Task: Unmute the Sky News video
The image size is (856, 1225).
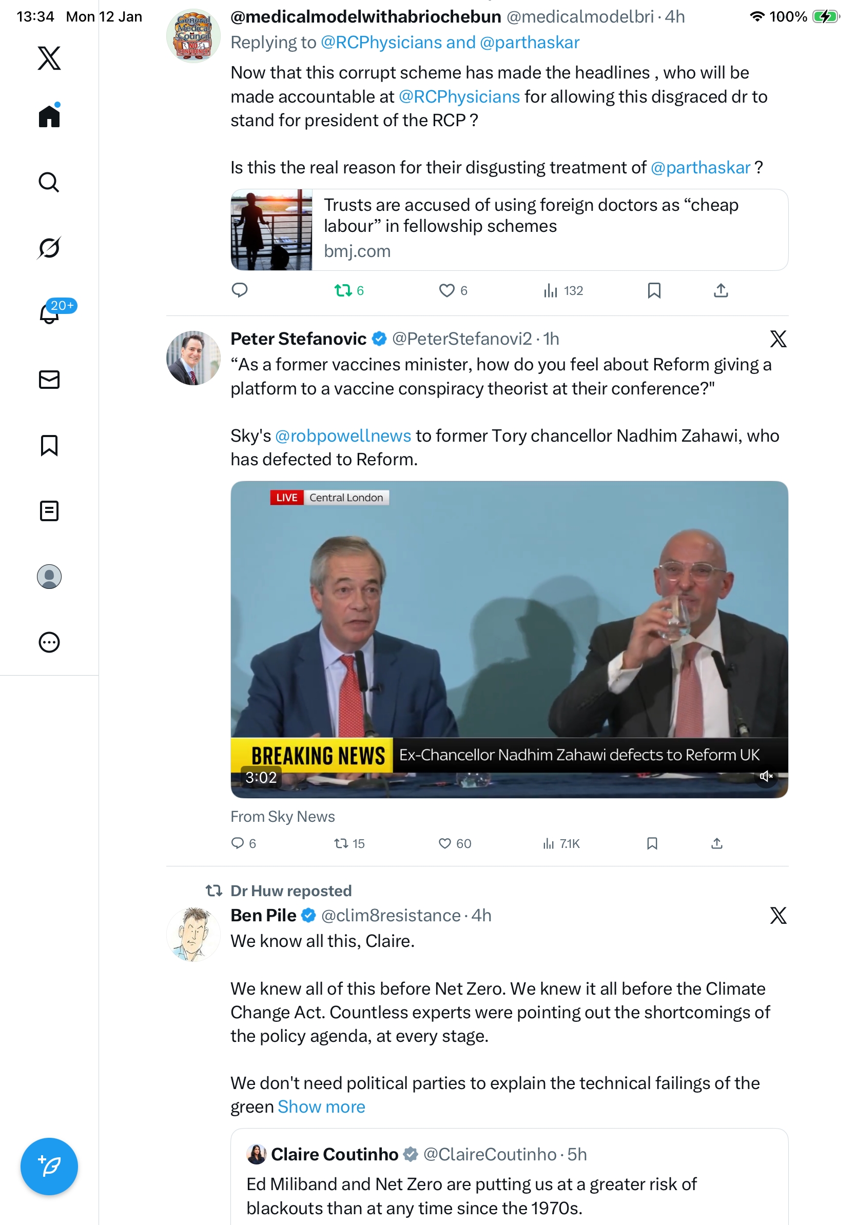Action: (766, 776)
